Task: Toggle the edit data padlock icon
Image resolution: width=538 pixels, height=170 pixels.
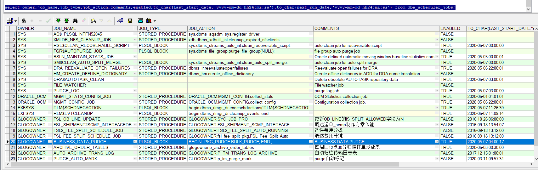Action: tap(24, 21)
